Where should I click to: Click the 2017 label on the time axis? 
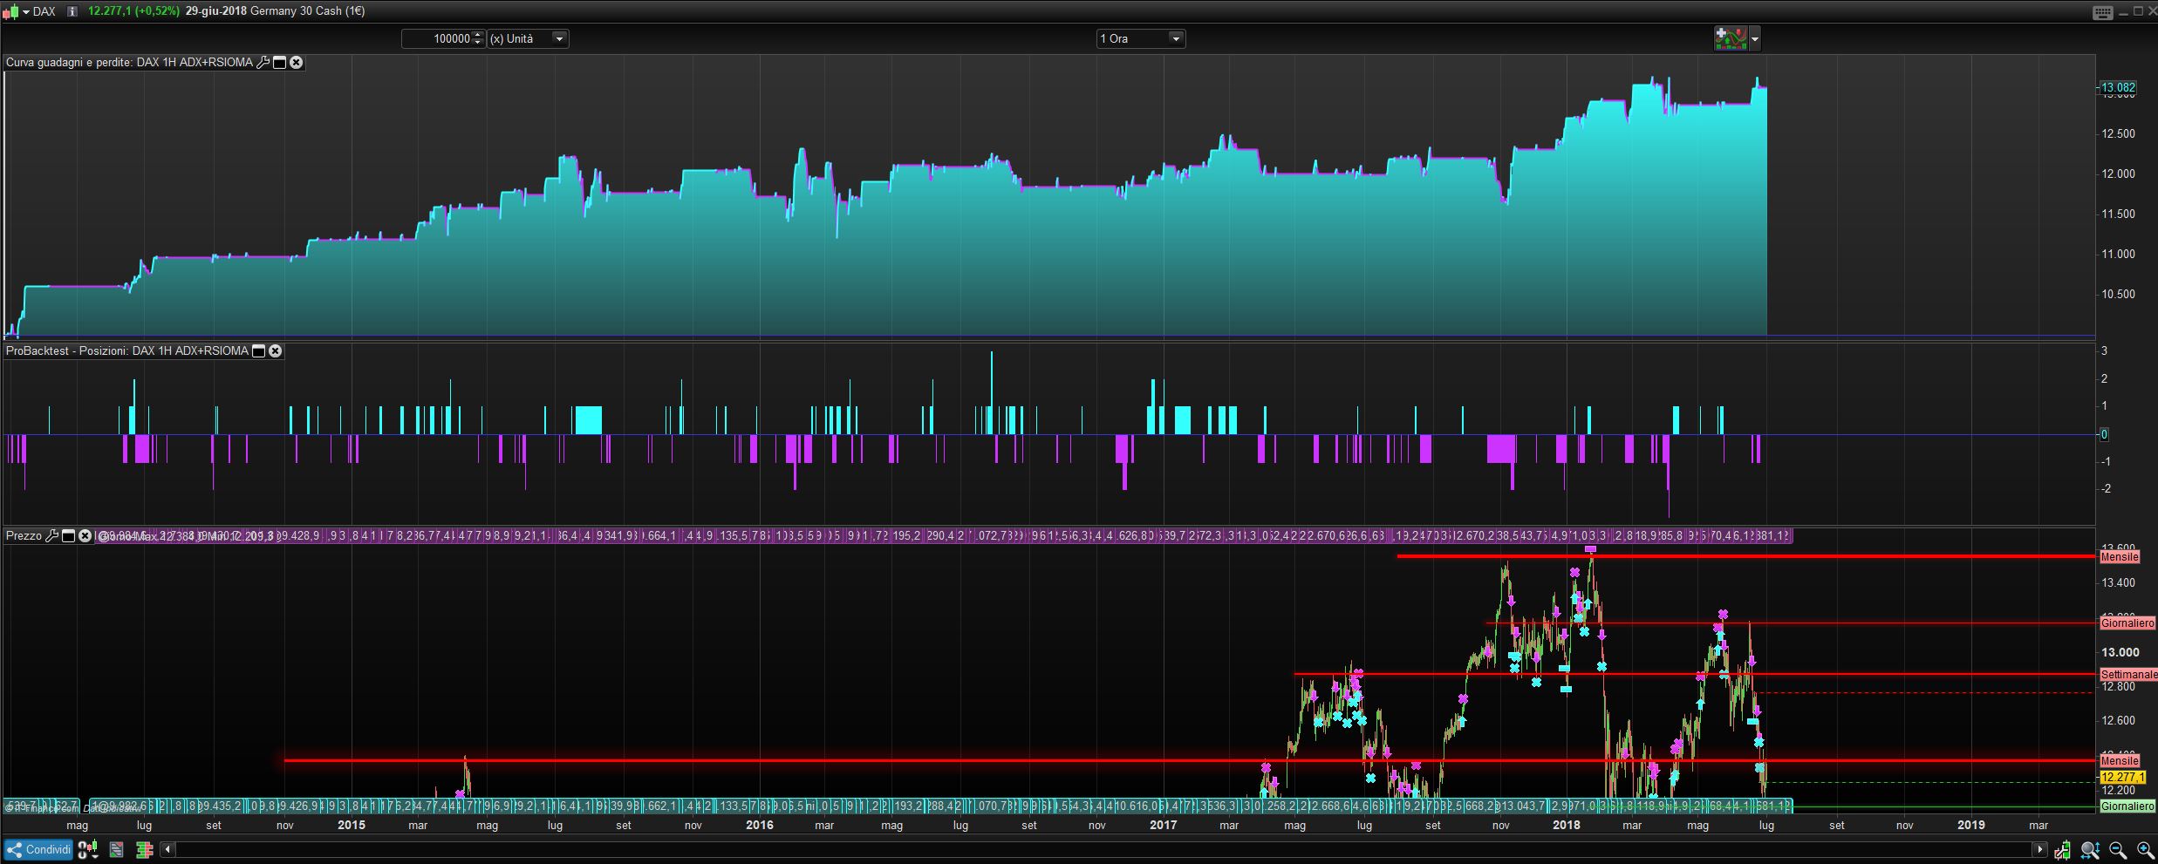point(1164,825)
